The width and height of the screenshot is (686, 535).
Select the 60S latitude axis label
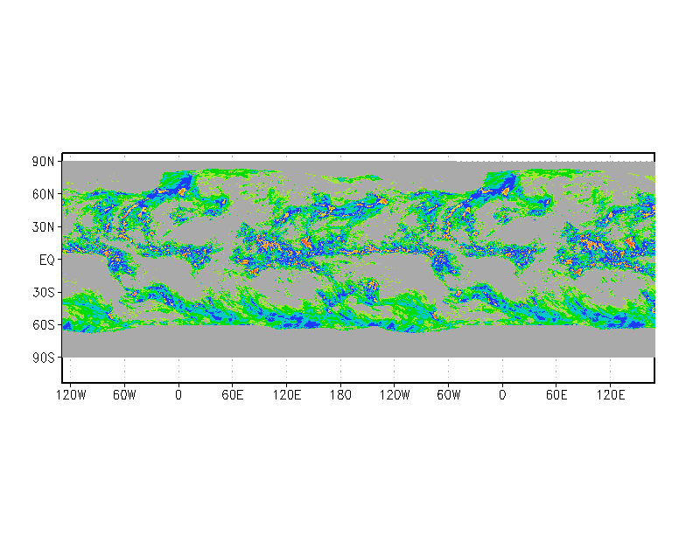pos(44,325)
